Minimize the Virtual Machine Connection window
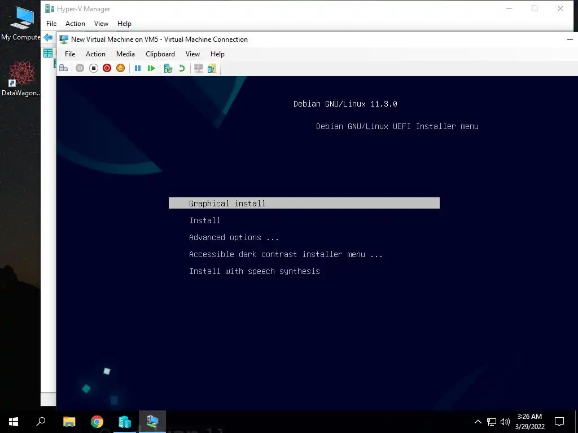This screenshot has width=578, height=433. (570, 39)
